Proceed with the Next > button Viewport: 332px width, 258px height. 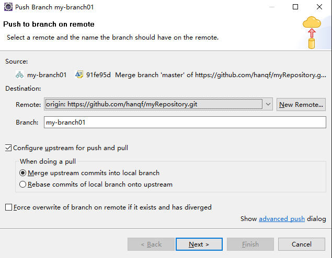tap(199, 244)
